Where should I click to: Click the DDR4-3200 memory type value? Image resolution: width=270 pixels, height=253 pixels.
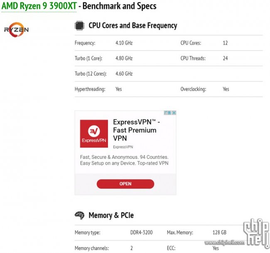pyautogui.click(x=141, y=233)
